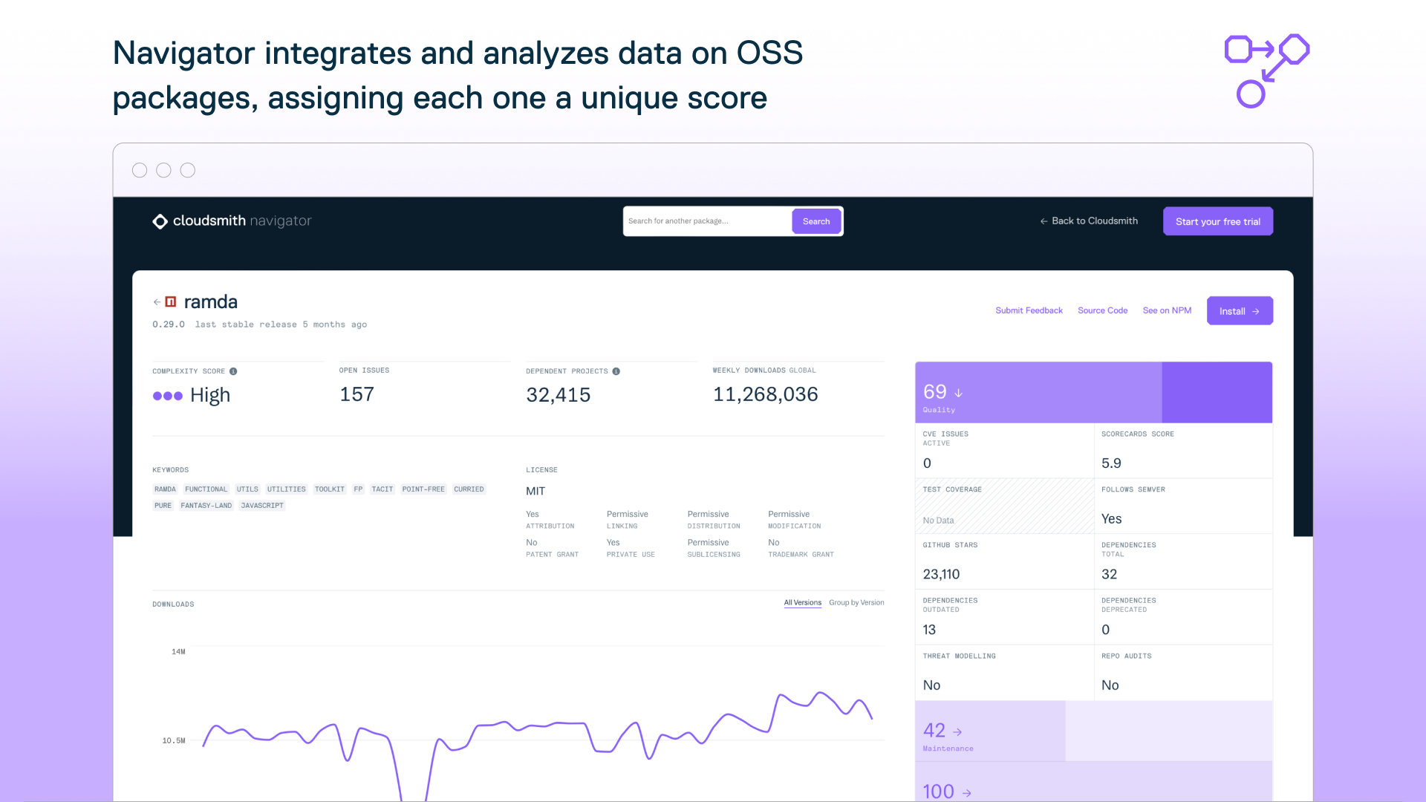Switch to Group by Version tab
Screen dimensions: 1426x802
coord(856,602)
